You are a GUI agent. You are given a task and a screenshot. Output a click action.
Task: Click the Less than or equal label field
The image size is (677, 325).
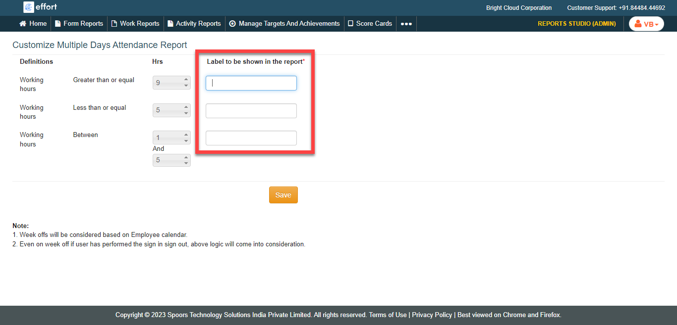pos(251,111)
